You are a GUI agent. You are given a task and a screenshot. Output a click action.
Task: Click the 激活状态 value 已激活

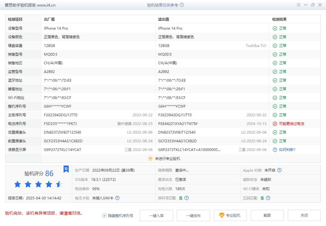181,180
